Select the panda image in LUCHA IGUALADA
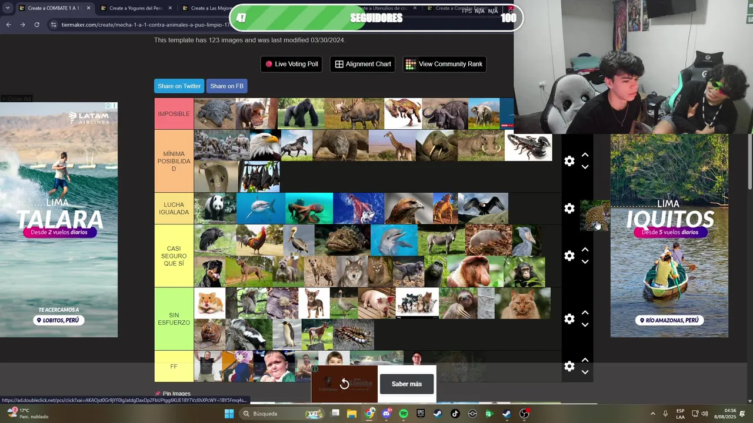The width and height of the screenshot is (753, 423). coord(215,209)
